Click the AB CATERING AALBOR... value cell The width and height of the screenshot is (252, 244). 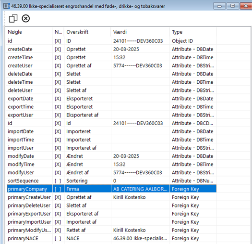click(x=140, y=189)
